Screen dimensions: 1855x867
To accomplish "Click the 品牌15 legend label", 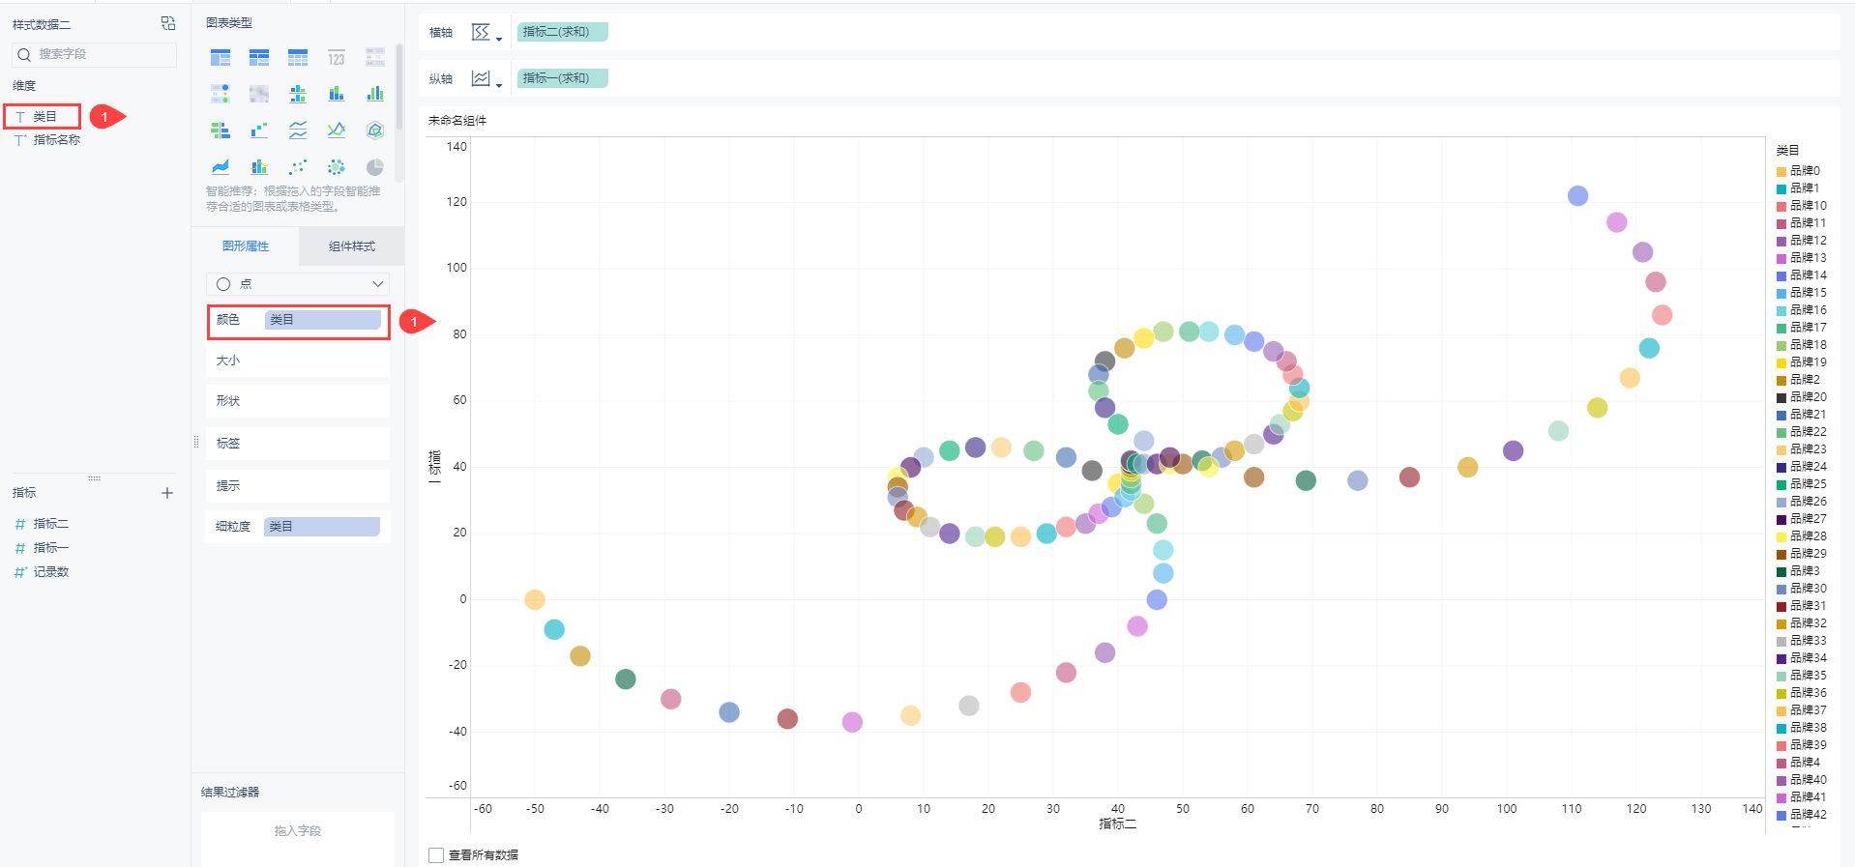I will (x=1809, y=293).
